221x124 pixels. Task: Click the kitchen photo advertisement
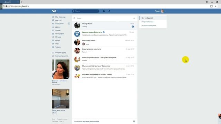pyautogui.click(x=61, y=99)
